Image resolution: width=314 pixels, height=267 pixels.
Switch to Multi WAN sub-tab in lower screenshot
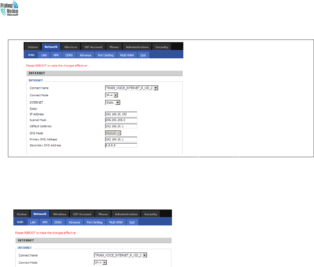(x=116, y=222)
